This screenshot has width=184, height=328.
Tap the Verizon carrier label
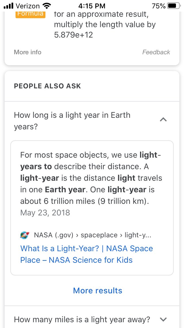28,6
